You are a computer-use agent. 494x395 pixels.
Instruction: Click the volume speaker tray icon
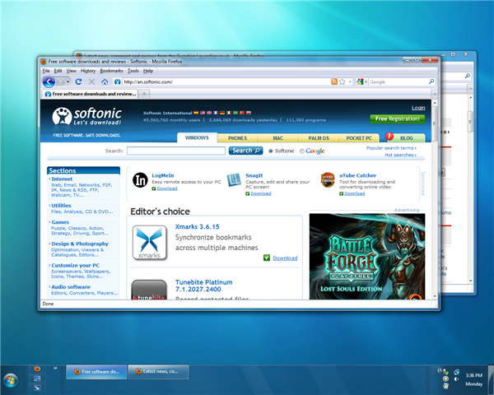456,379
